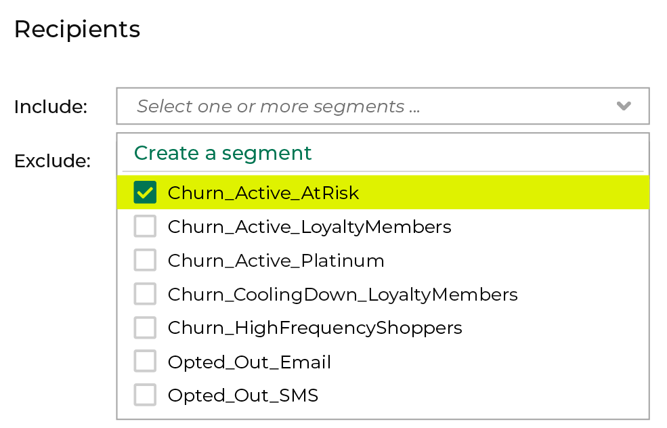Tick the Opted_Out_Email checkbox
Screen dimensions: 667x428
click(145, 362)
